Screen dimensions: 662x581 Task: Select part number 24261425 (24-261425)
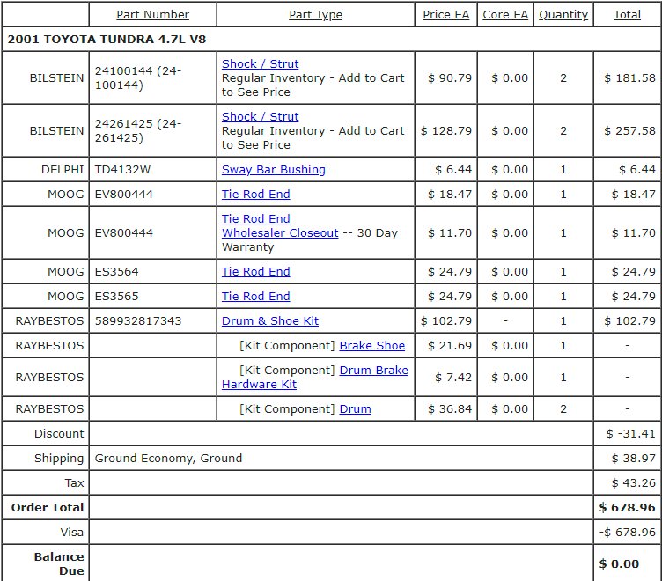(x=138, y=130)
